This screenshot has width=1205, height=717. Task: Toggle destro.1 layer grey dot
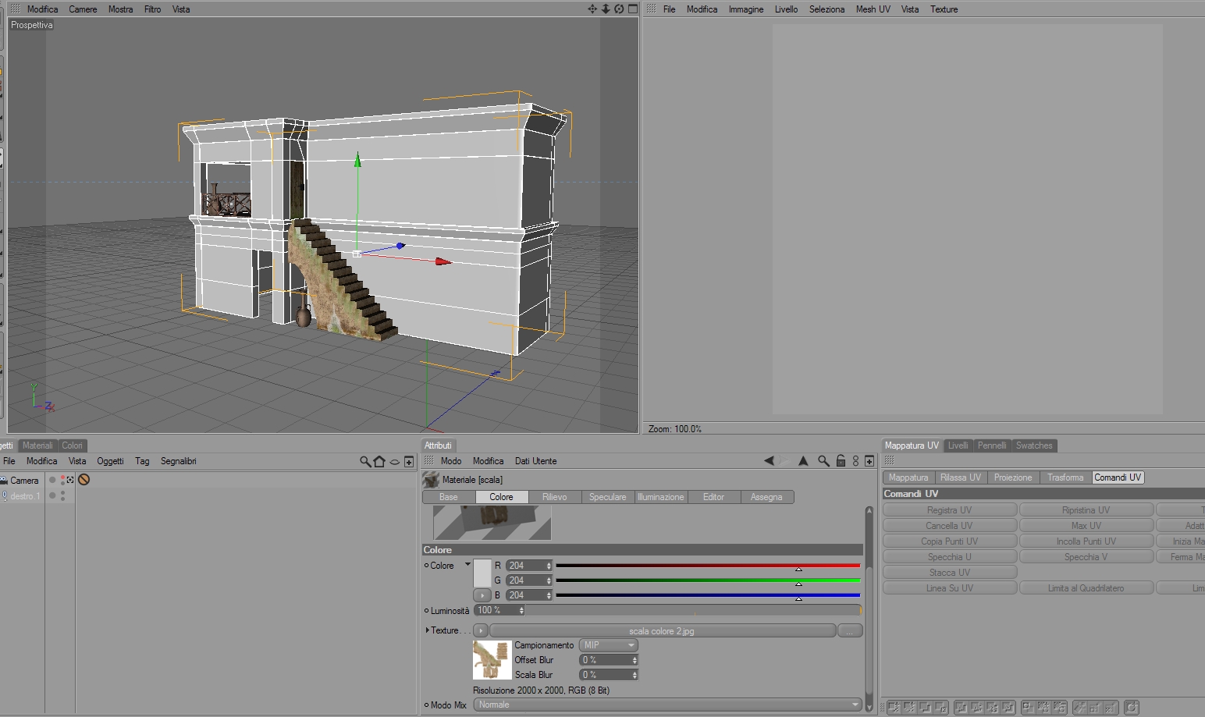(x=52, y=495)
